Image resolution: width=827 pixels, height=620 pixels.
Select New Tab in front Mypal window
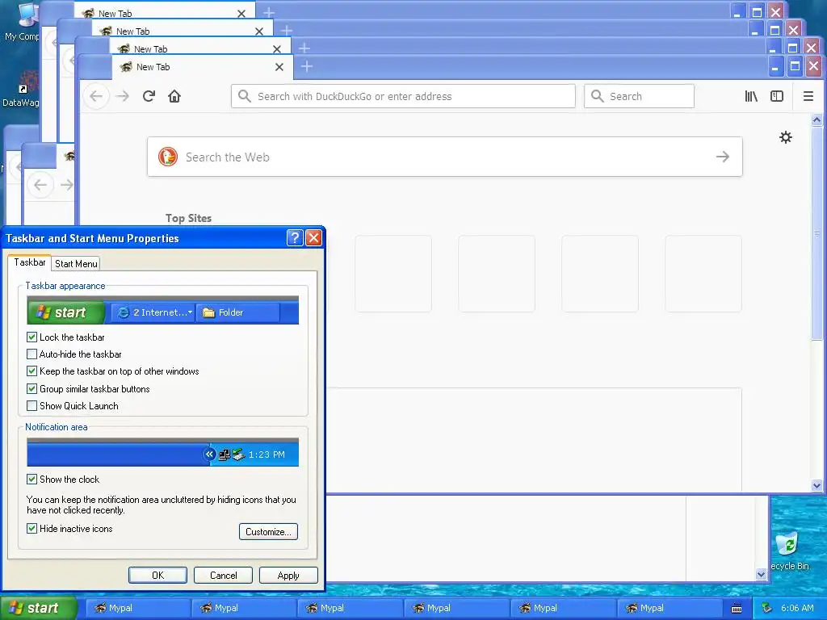pyautogui.click(x=203, y=67)
